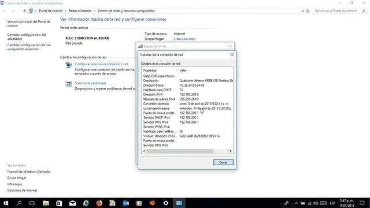This screenshot has height=208, width=370.
Task: Refresh the Control Panel page
Action: [308, 11]
